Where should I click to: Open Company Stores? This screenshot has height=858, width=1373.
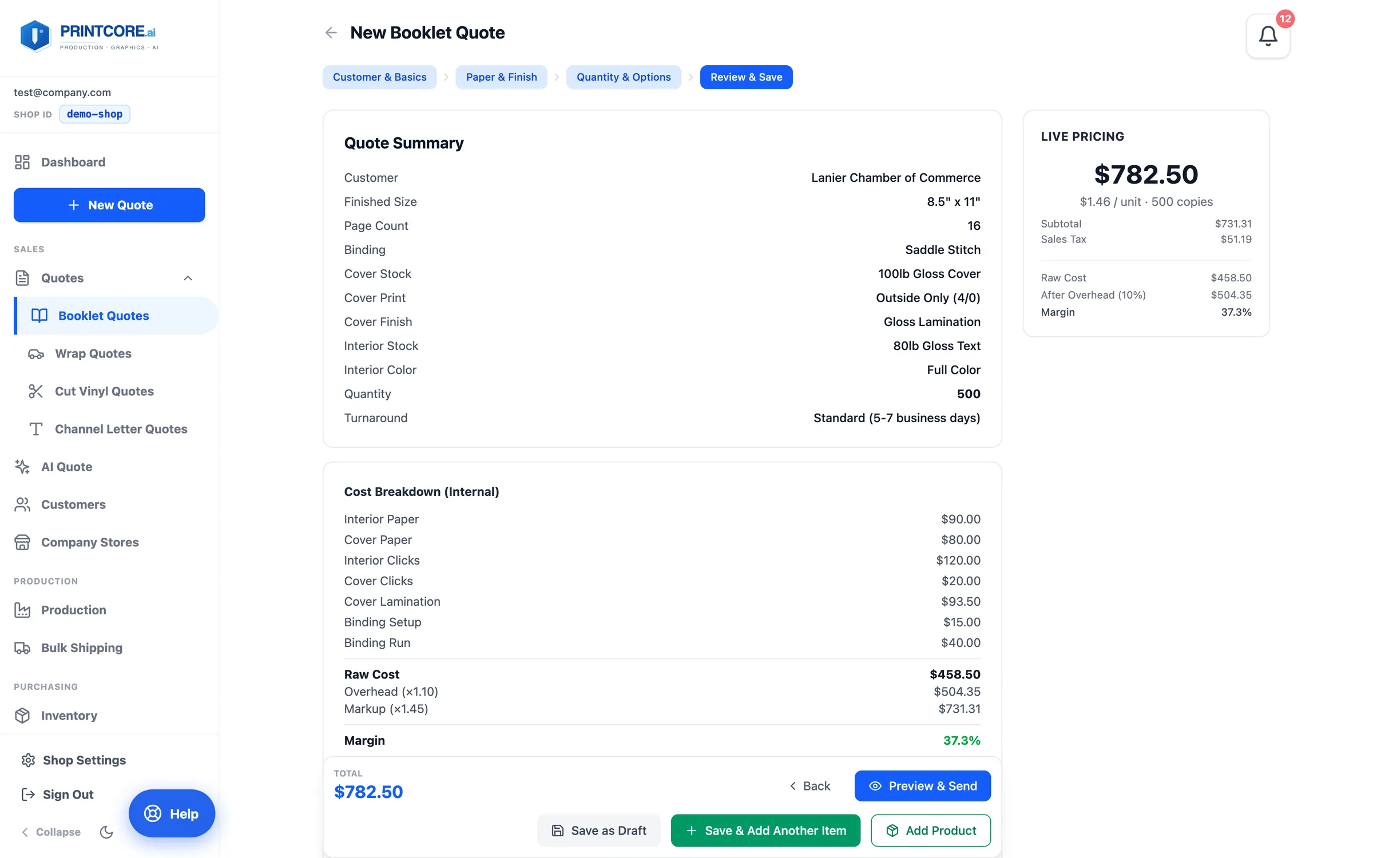tap(90, 542)
